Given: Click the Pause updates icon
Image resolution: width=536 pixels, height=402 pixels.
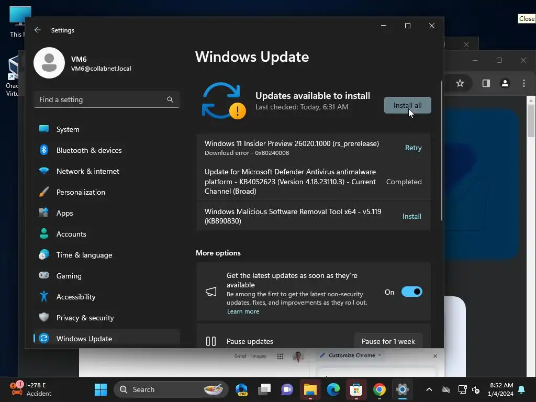Looking at the screenshot, I should pyautogui.click(x=211, y=341).
